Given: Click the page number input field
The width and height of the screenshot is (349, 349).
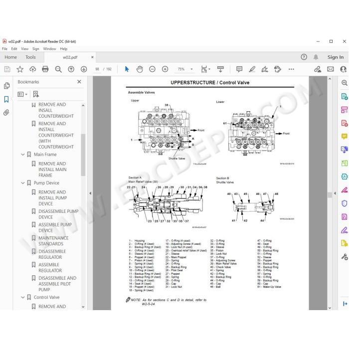Looking at the screenshot, I should point(97,69).
